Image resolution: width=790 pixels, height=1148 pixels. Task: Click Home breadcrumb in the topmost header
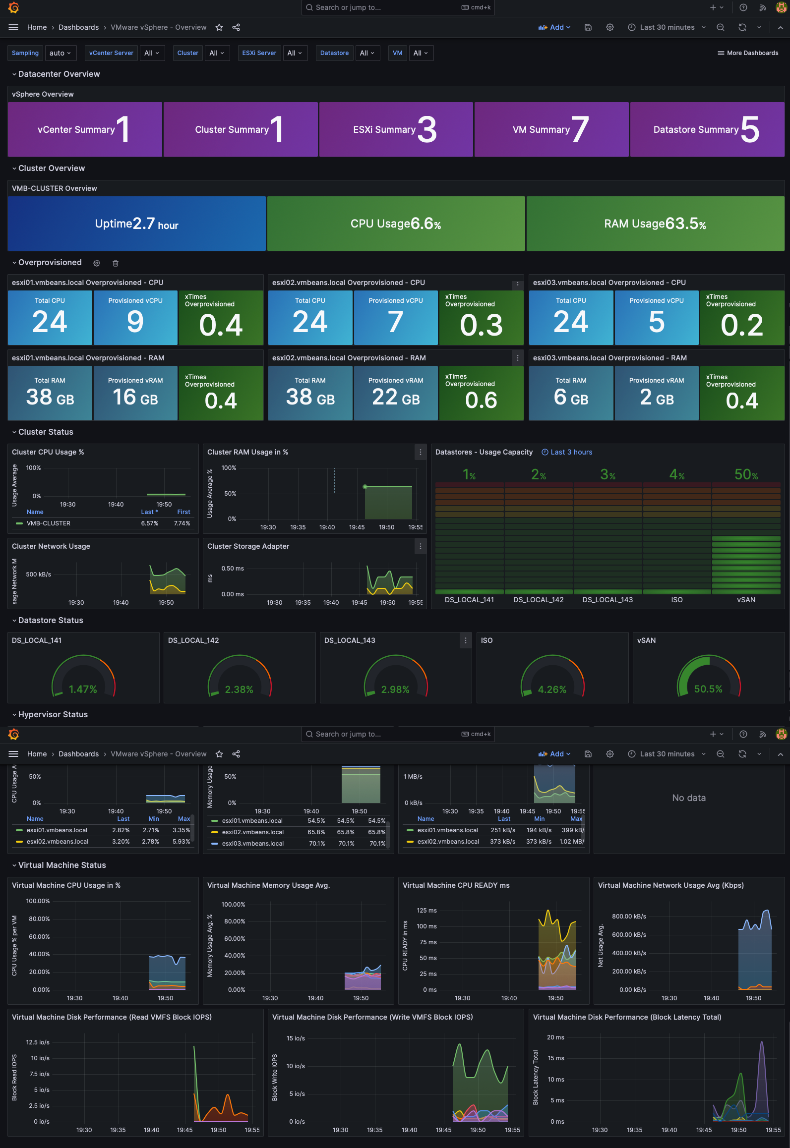pos(37,27)
